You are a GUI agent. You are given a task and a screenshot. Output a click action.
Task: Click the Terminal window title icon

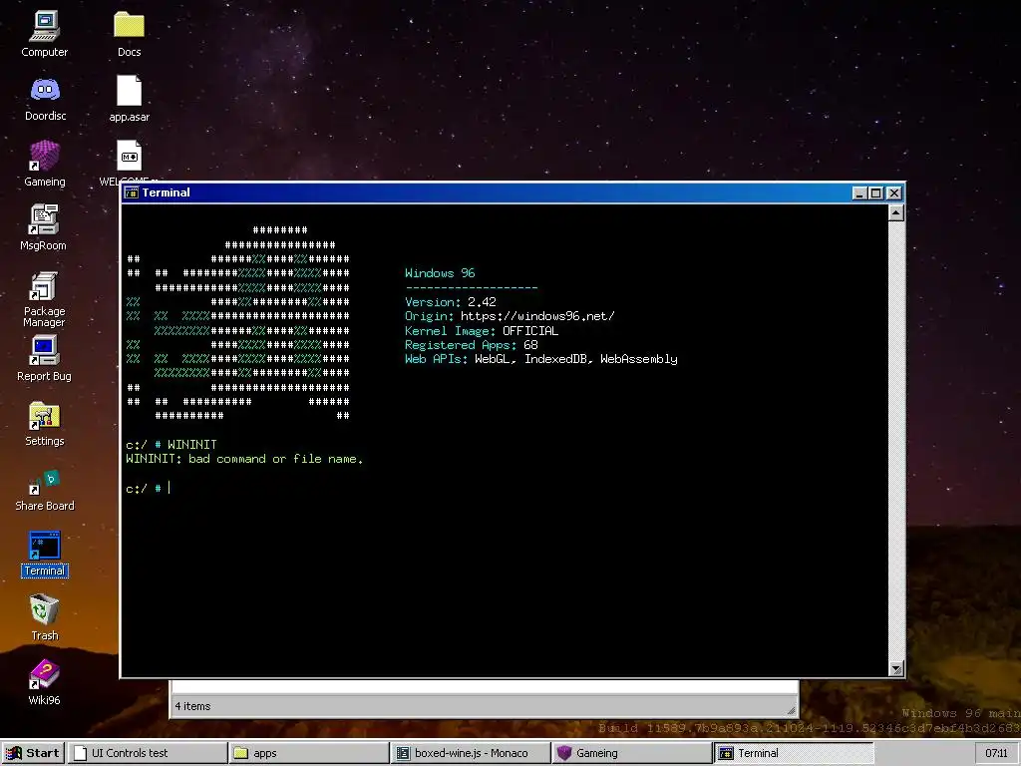pyautogui.click(x=132, y=192)
